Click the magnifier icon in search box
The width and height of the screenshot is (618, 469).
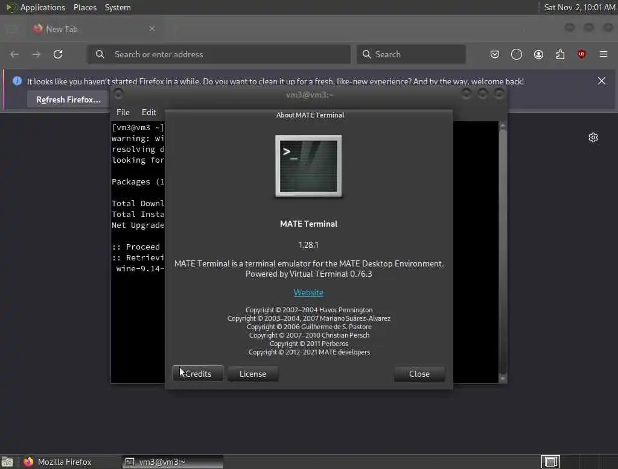pyautogui.click(x=366, y=54)
